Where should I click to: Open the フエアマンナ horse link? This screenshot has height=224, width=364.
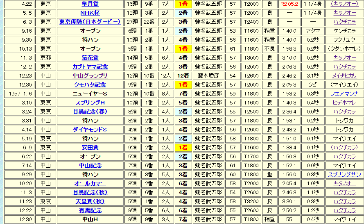(x=344, y=94)
